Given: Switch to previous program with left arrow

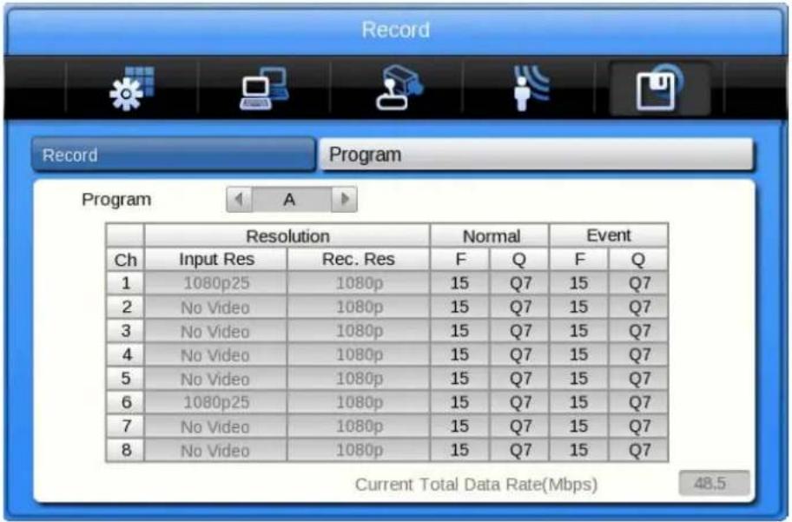Looking at the screenshot, I should click(x=240, y=199).
